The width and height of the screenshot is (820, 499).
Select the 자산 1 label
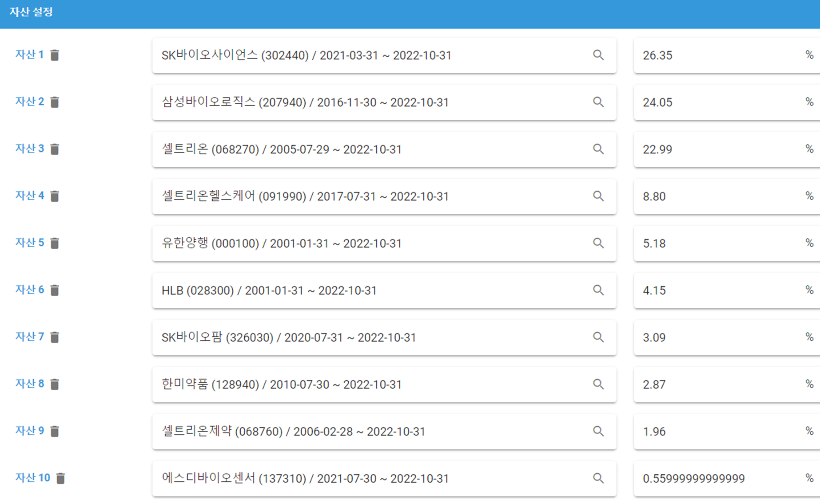point(30,55)
